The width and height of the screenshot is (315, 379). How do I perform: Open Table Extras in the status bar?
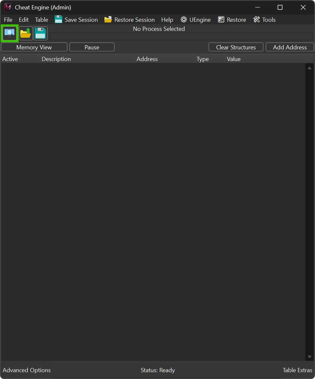click(x=297, y=370)
